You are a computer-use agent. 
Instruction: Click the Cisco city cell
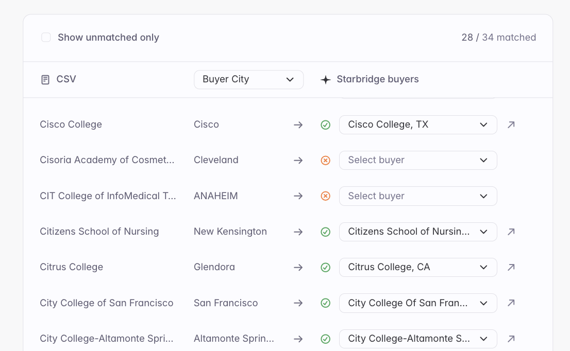point(206,125)
